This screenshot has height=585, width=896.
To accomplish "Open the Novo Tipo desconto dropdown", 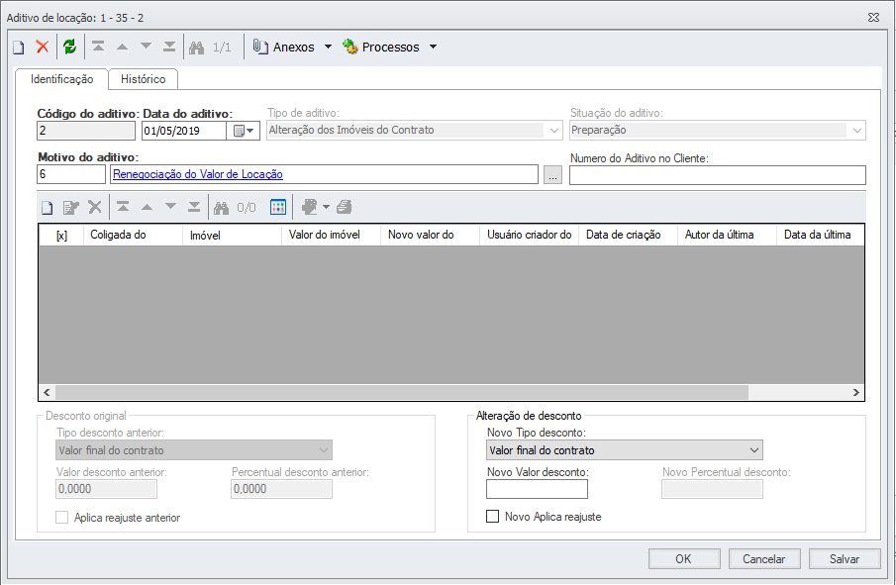I will [x=625, y=450].
